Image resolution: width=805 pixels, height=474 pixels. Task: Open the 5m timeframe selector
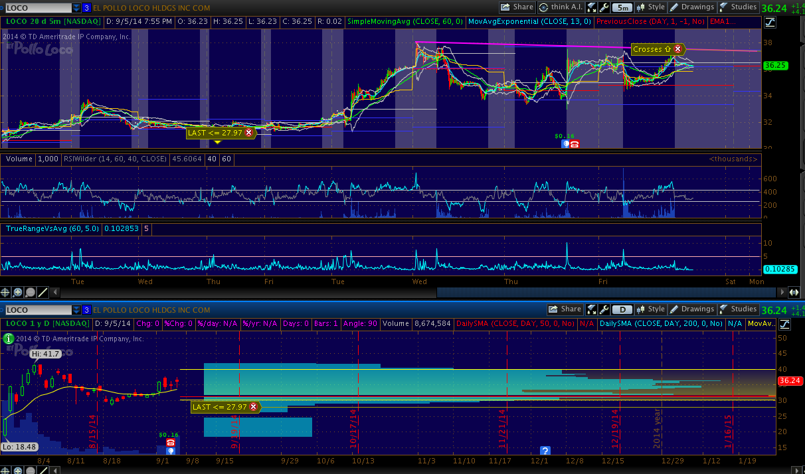pos(622,7)
